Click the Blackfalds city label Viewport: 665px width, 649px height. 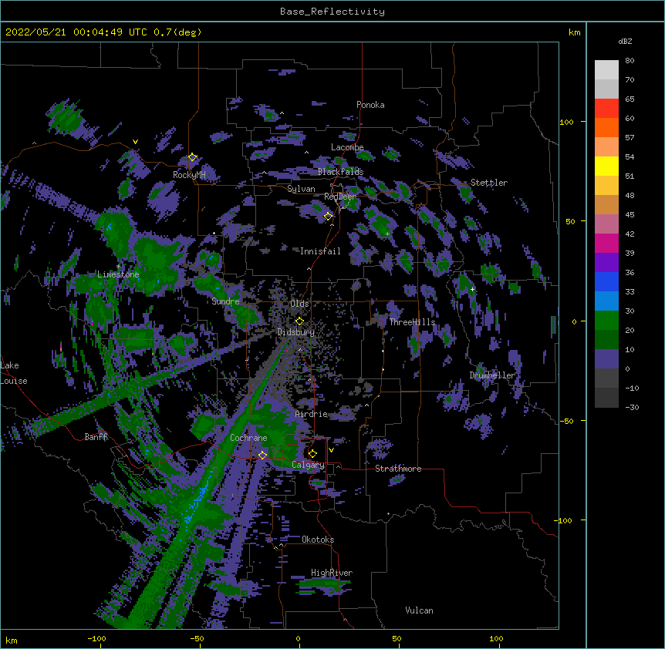(x=340, y=172)
